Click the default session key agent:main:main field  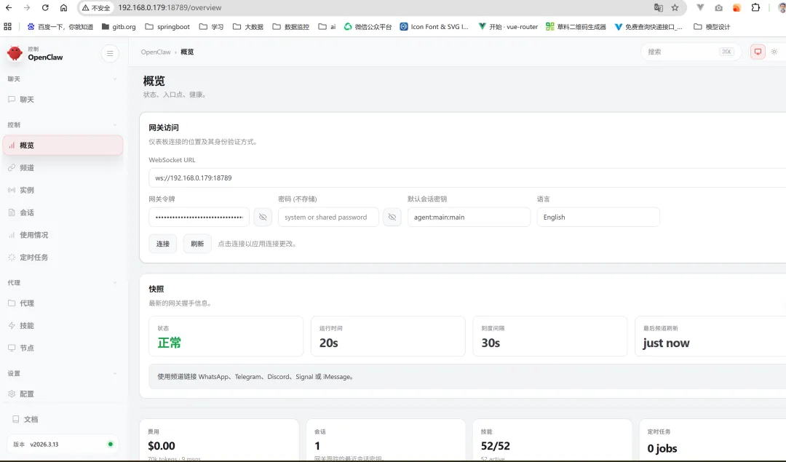469,217
